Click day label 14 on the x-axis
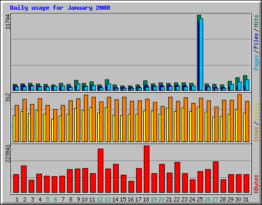 tap(115, 199)
